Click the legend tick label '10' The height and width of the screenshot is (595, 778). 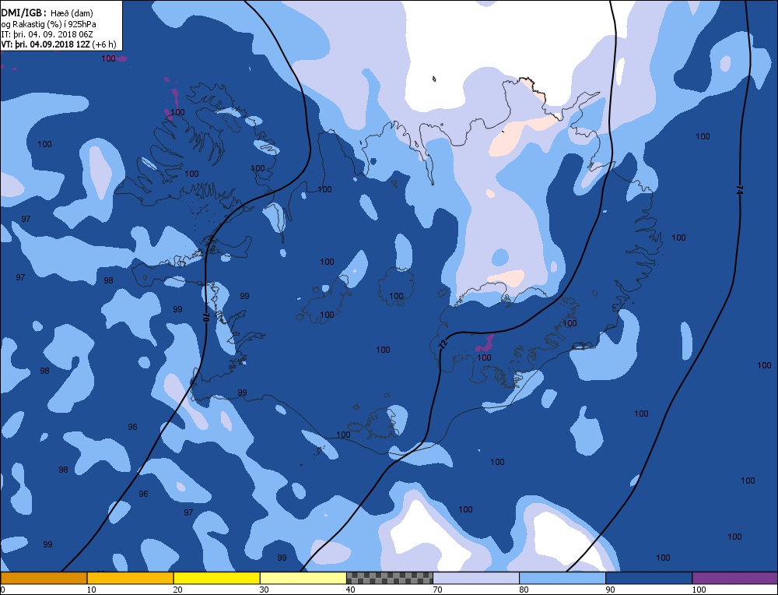click(x=91, y=590)
